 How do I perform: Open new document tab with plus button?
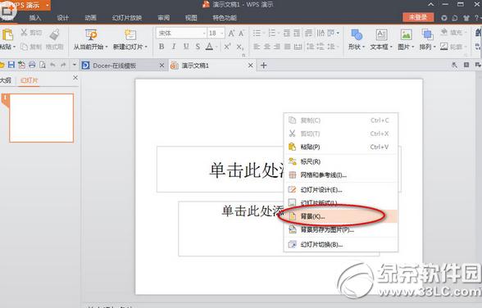(x=263, y=65)
